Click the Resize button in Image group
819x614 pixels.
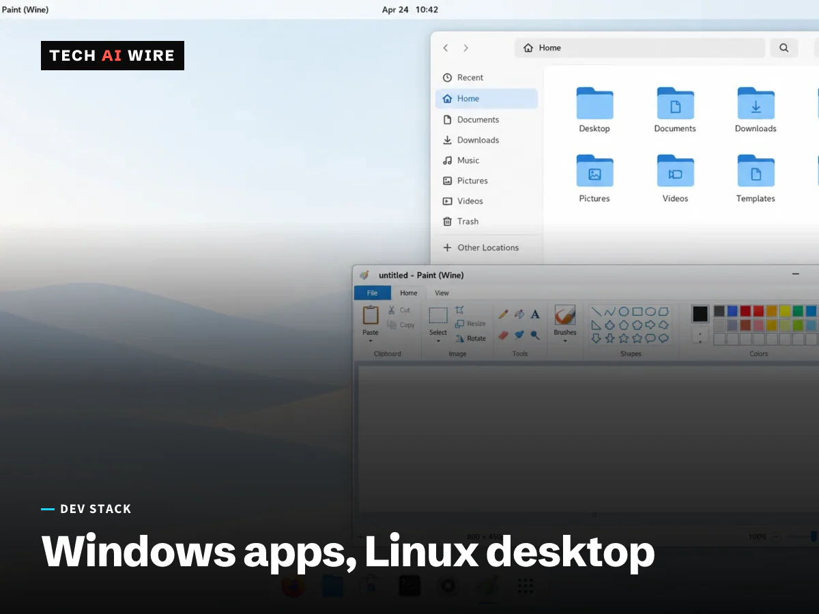tap(470, 324)
